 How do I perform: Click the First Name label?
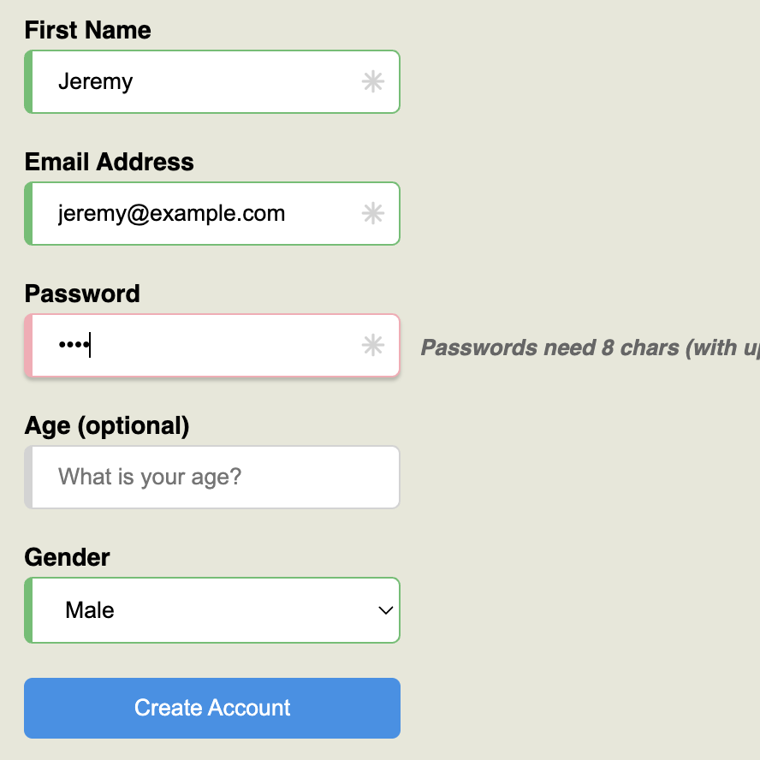point(87,31)
